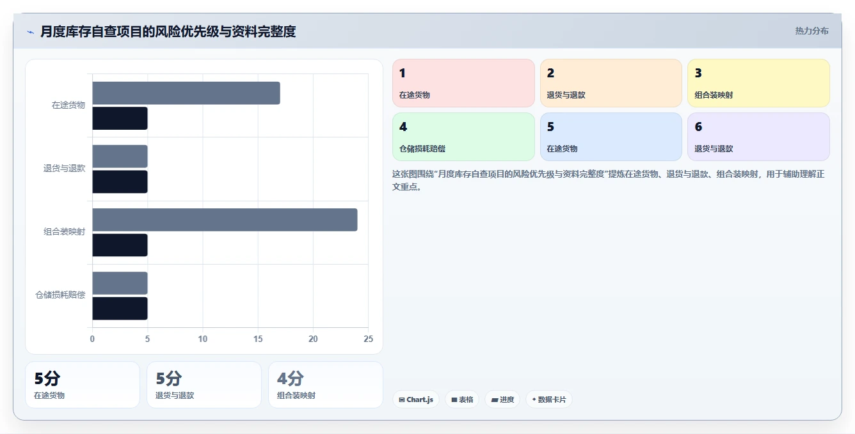Click the 4分 组合装映射 stat card
This screenshot has width=855, height=434.
326,385
